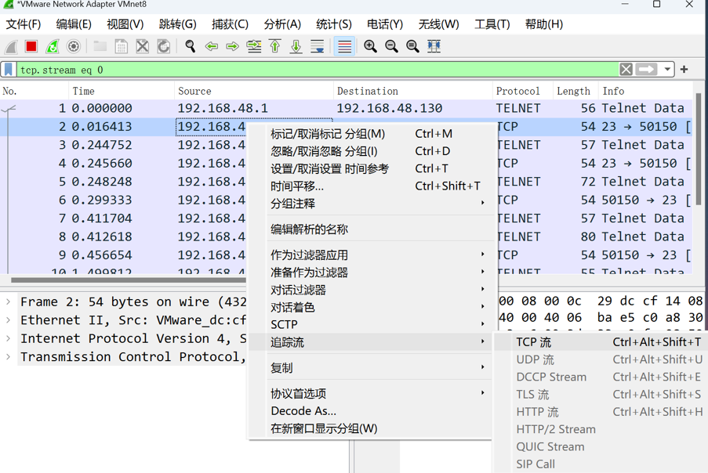Select Decode As... entry
Screen dimensions: 708x473
point(370,411)
